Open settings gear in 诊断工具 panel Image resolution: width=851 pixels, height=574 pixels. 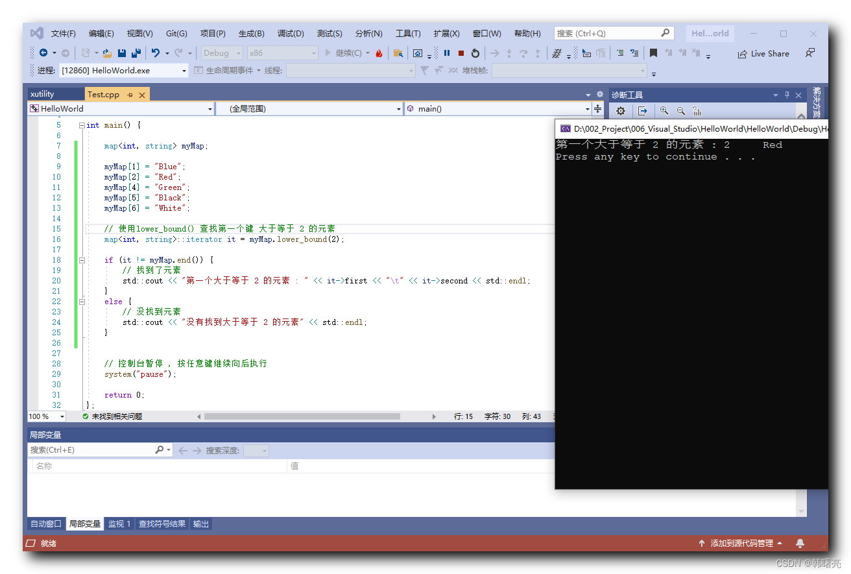621,111
